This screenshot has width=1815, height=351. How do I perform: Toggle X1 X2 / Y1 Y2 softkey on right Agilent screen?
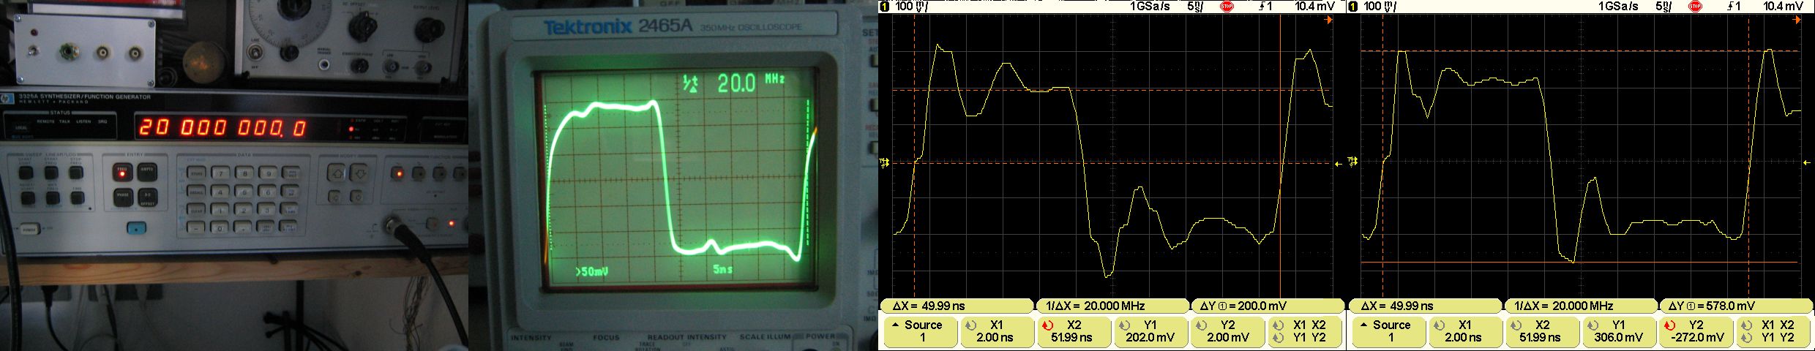pyautogui.click(x=1773, y=331)
